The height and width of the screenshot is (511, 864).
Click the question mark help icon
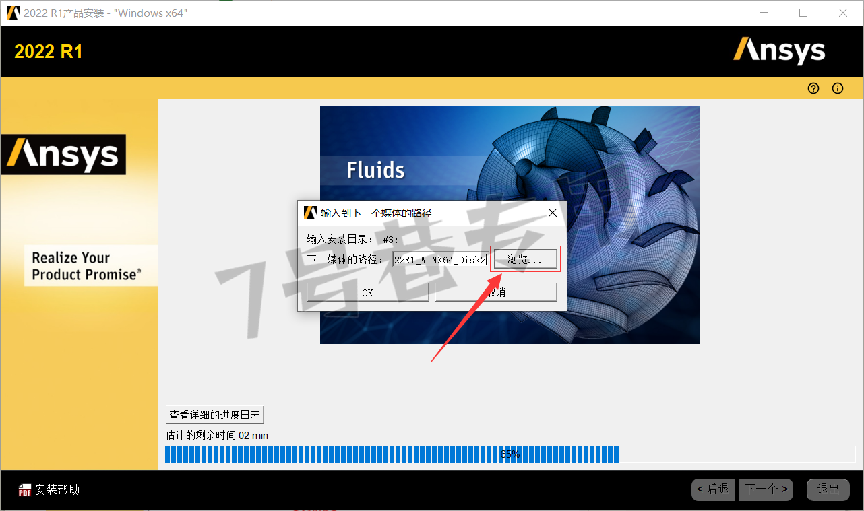pos(813,88)
